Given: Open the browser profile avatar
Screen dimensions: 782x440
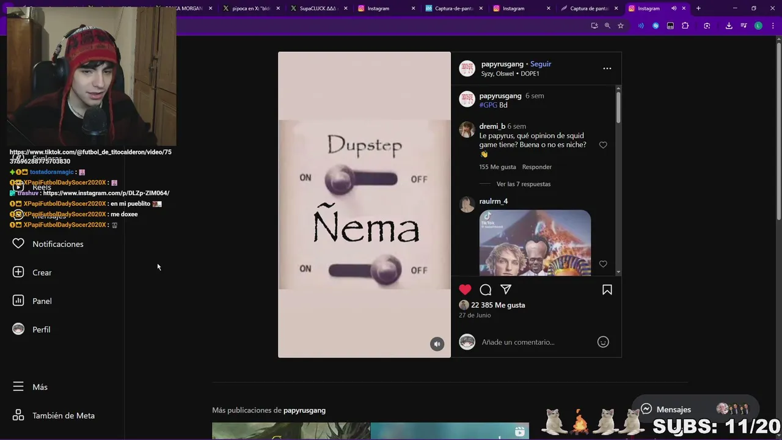Looking at the screenshot, I should (758, 26).
